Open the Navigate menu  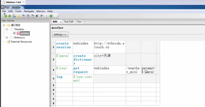(x=29, y=11)
